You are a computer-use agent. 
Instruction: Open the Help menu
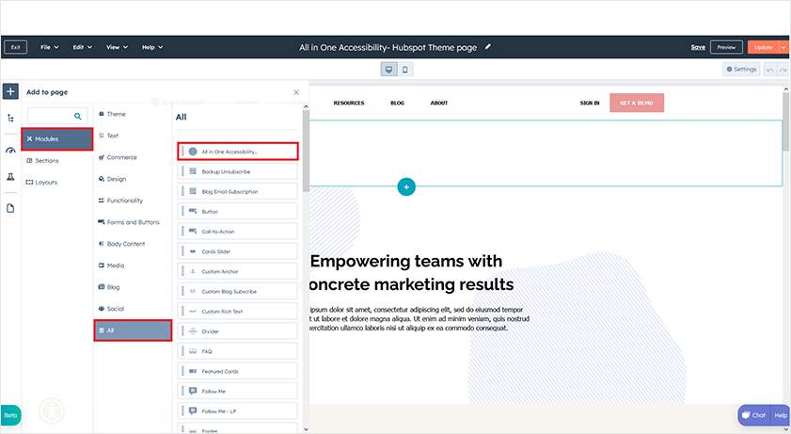click(151, 47)
